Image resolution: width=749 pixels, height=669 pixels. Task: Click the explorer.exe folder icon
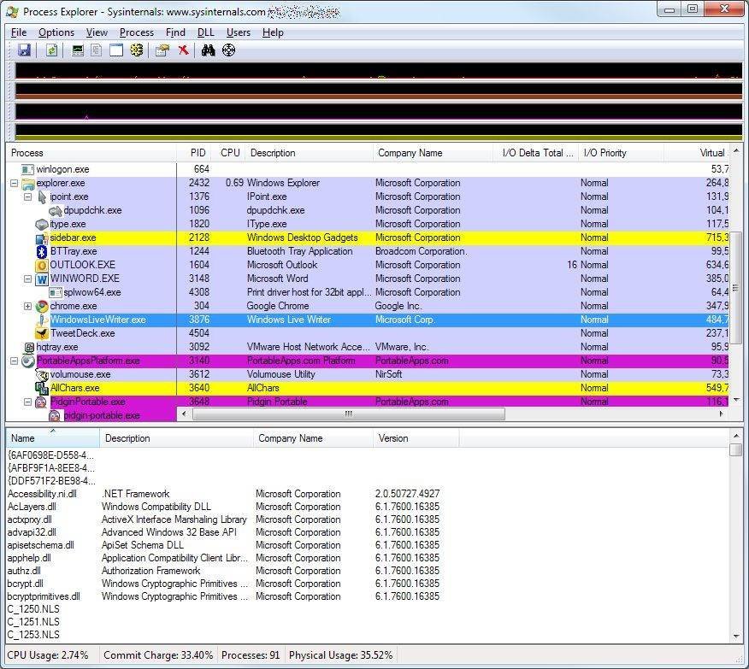(x=28, y=183)
